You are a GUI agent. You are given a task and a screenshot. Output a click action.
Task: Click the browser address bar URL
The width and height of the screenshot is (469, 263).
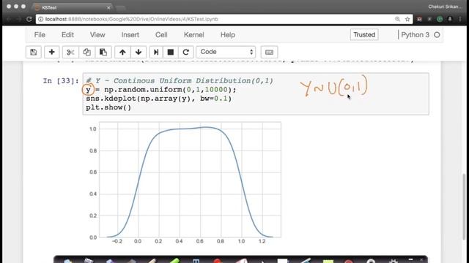coord(132,19)
